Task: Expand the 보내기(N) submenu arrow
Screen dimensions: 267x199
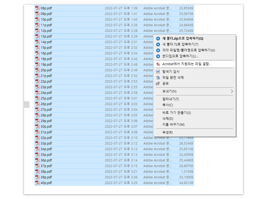Action: point(232,91)
